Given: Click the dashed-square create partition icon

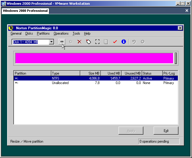Looking at the screenshot, I should pos(97,42).
